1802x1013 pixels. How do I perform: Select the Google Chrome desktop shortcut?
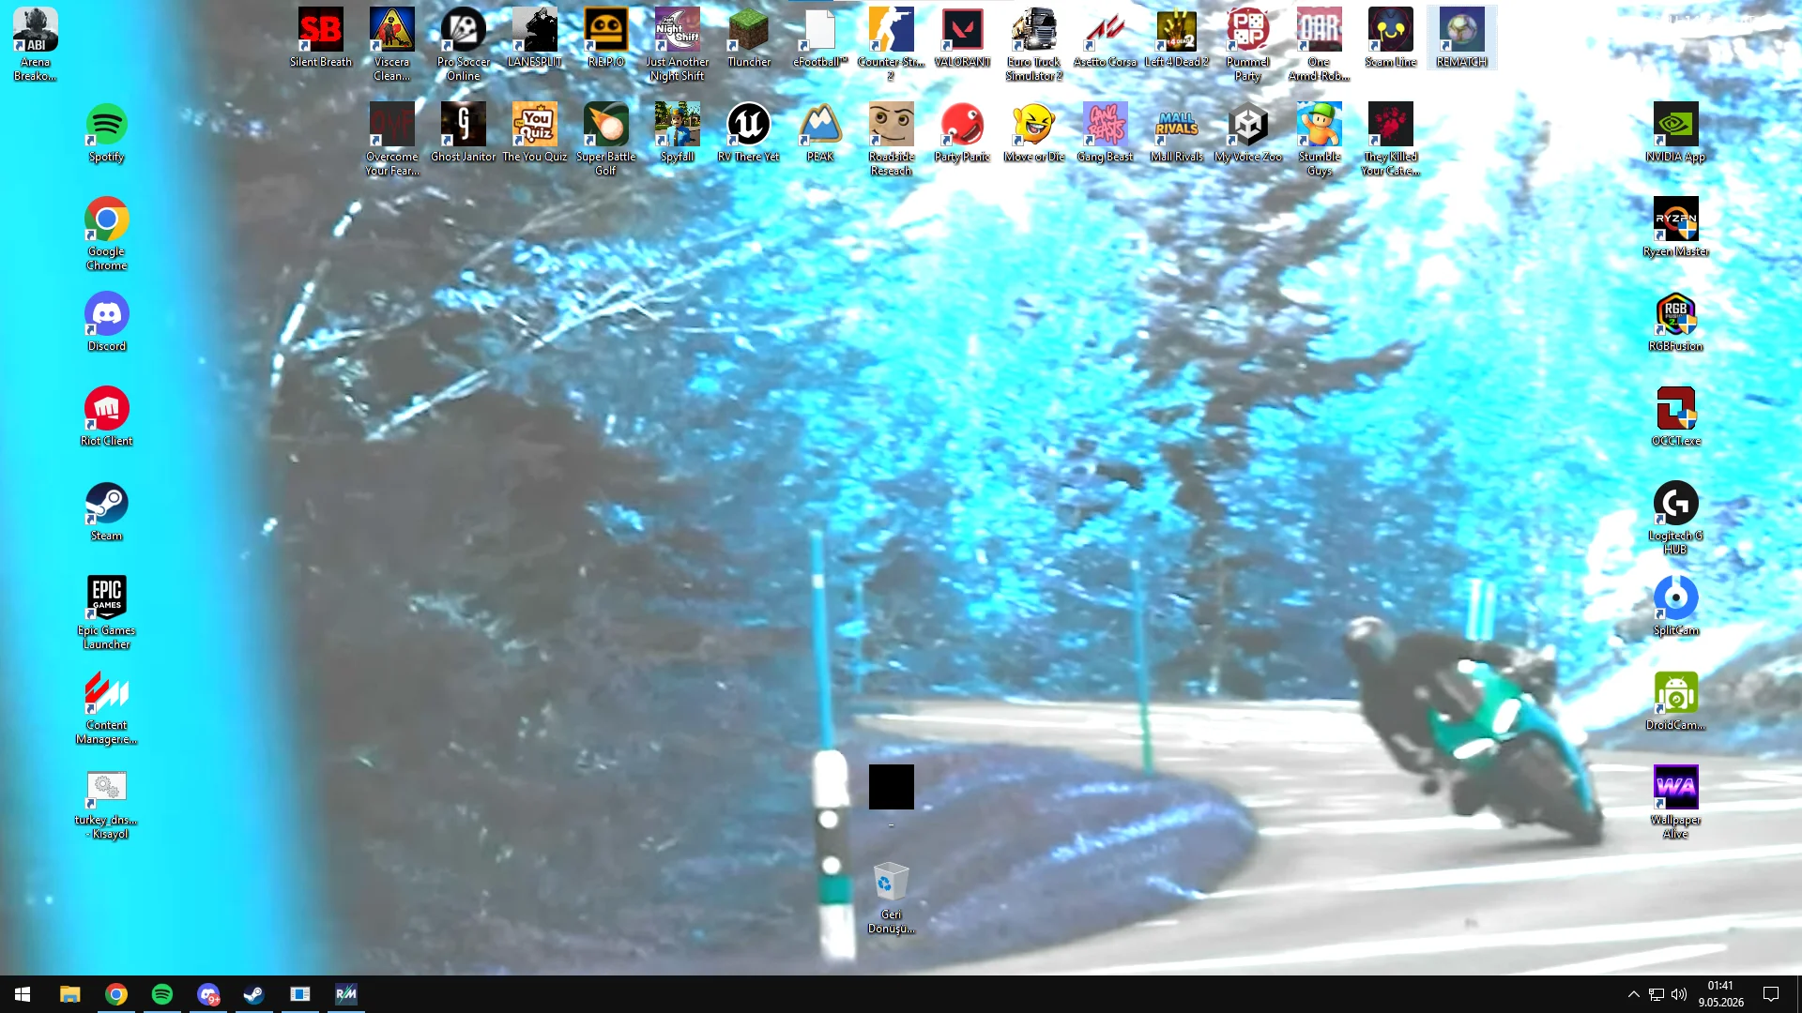coord(107,234)
